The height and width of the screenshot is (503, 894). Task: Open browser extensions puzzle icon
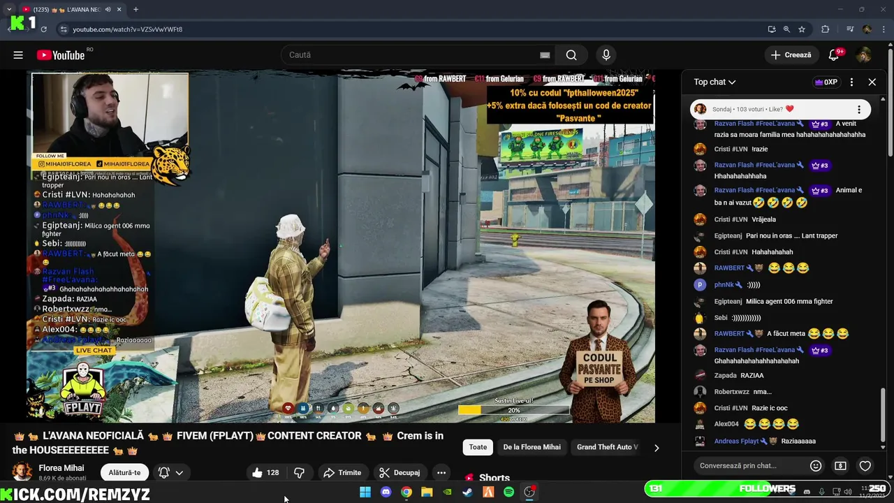[826, 29]
